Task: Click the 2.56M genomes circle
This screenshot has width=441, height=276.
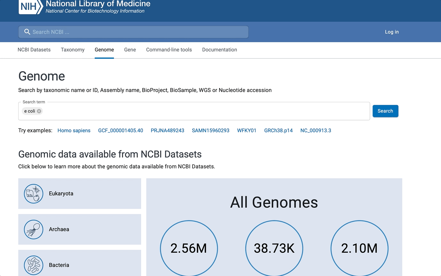Action: click(189, 249)
